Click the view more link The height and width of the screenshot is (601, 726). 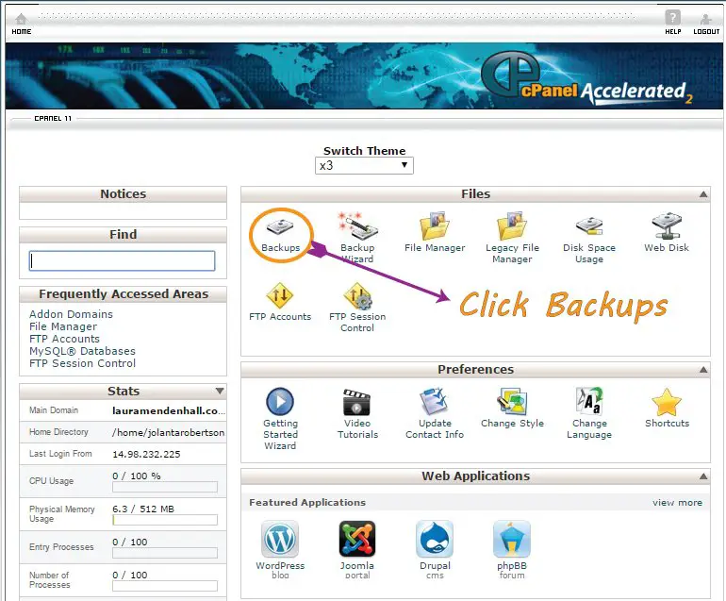click(677, 503)
